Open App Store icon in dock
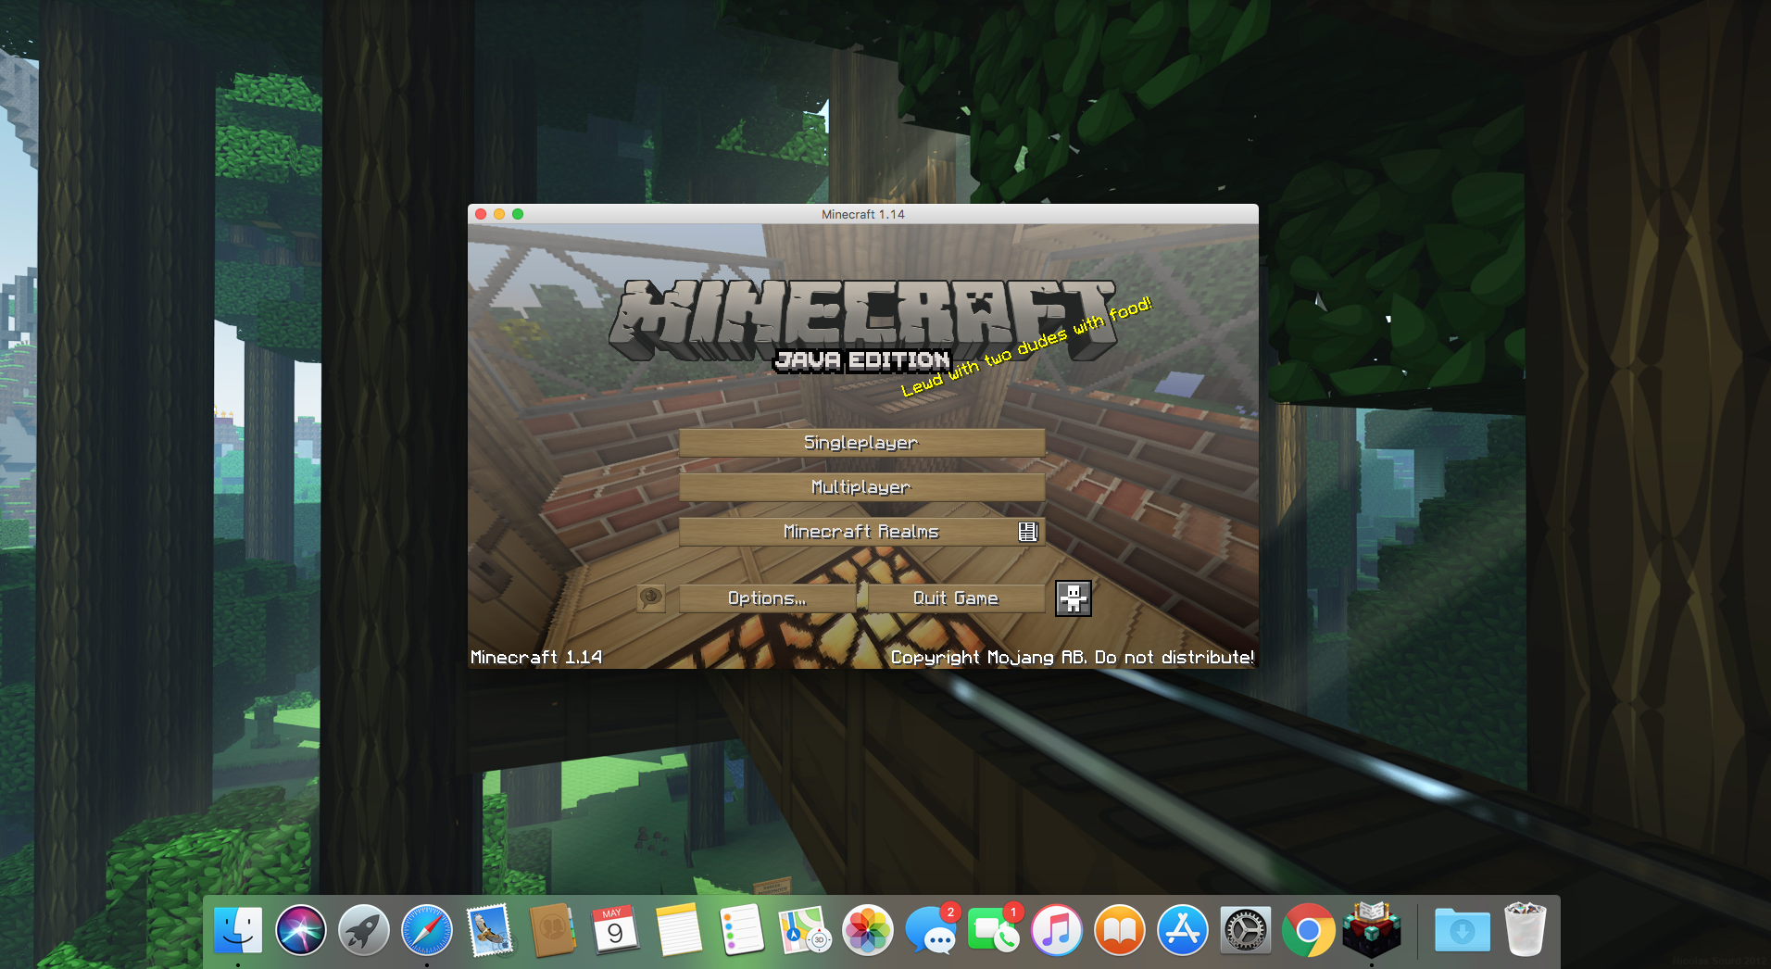Viewport: 1771px width, 969px height. pos(1183,930)
